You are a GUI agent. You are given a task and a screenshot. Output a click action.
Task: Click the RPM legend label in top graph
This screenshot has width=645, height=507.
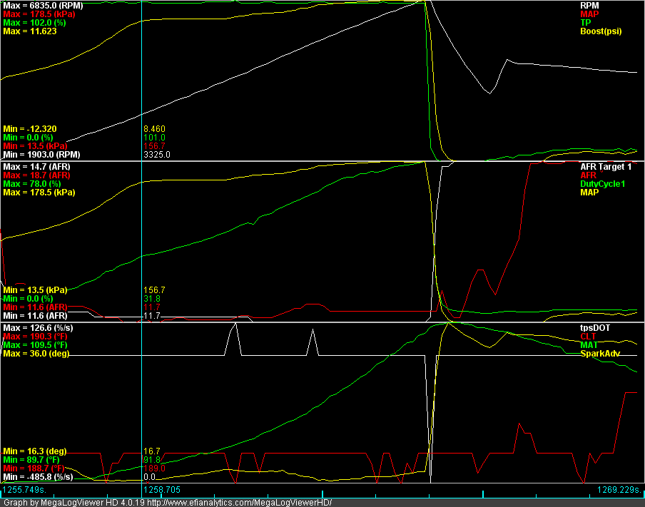pyautogui.click(x=591, y=5)
